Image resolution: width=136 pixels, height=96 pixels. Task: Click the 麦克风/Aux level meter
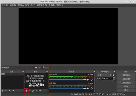click(71, 76)
